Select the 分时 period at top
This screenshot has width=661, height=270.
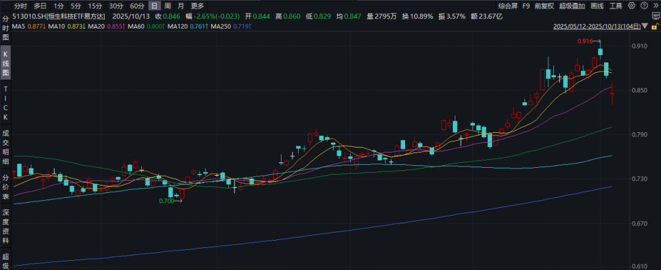point(21,6)
